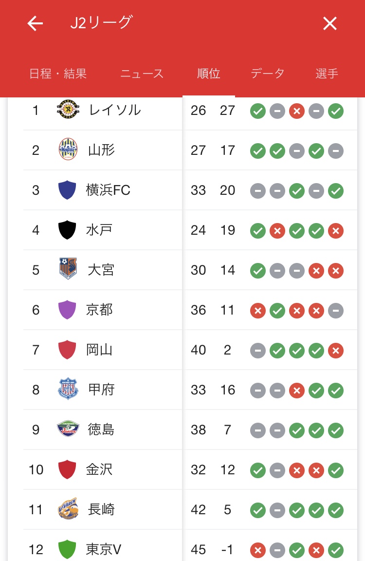Go to the 選手 tab
365x561 pixels.
click(327, 74)
